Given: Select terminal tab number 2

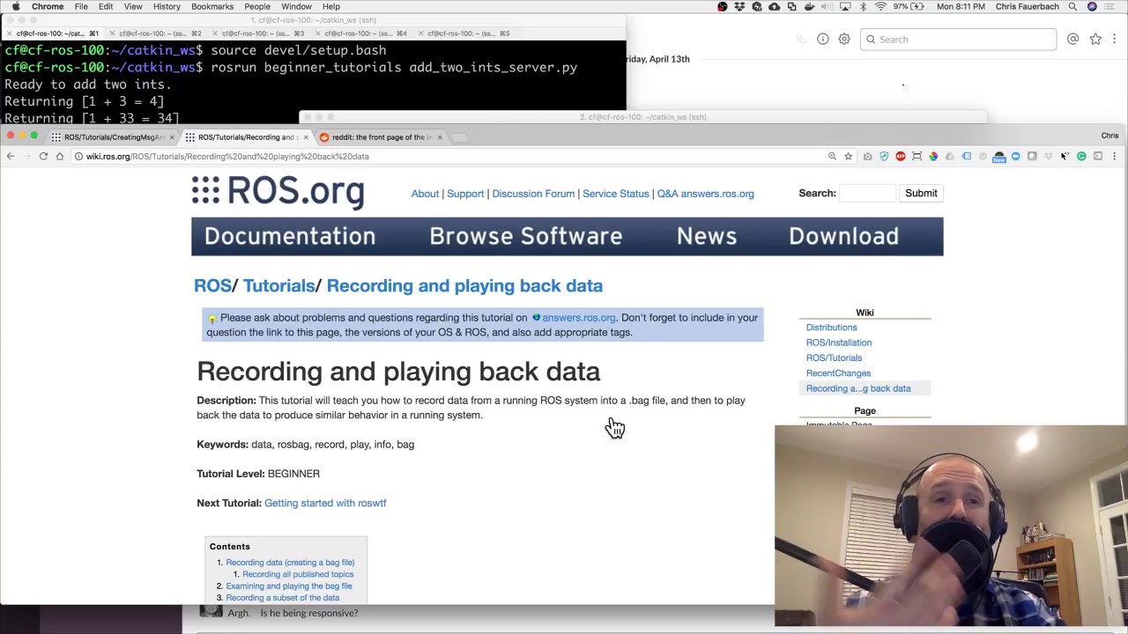Looking at the screenshot, I should pyautogui.click(x=159, y=33).
